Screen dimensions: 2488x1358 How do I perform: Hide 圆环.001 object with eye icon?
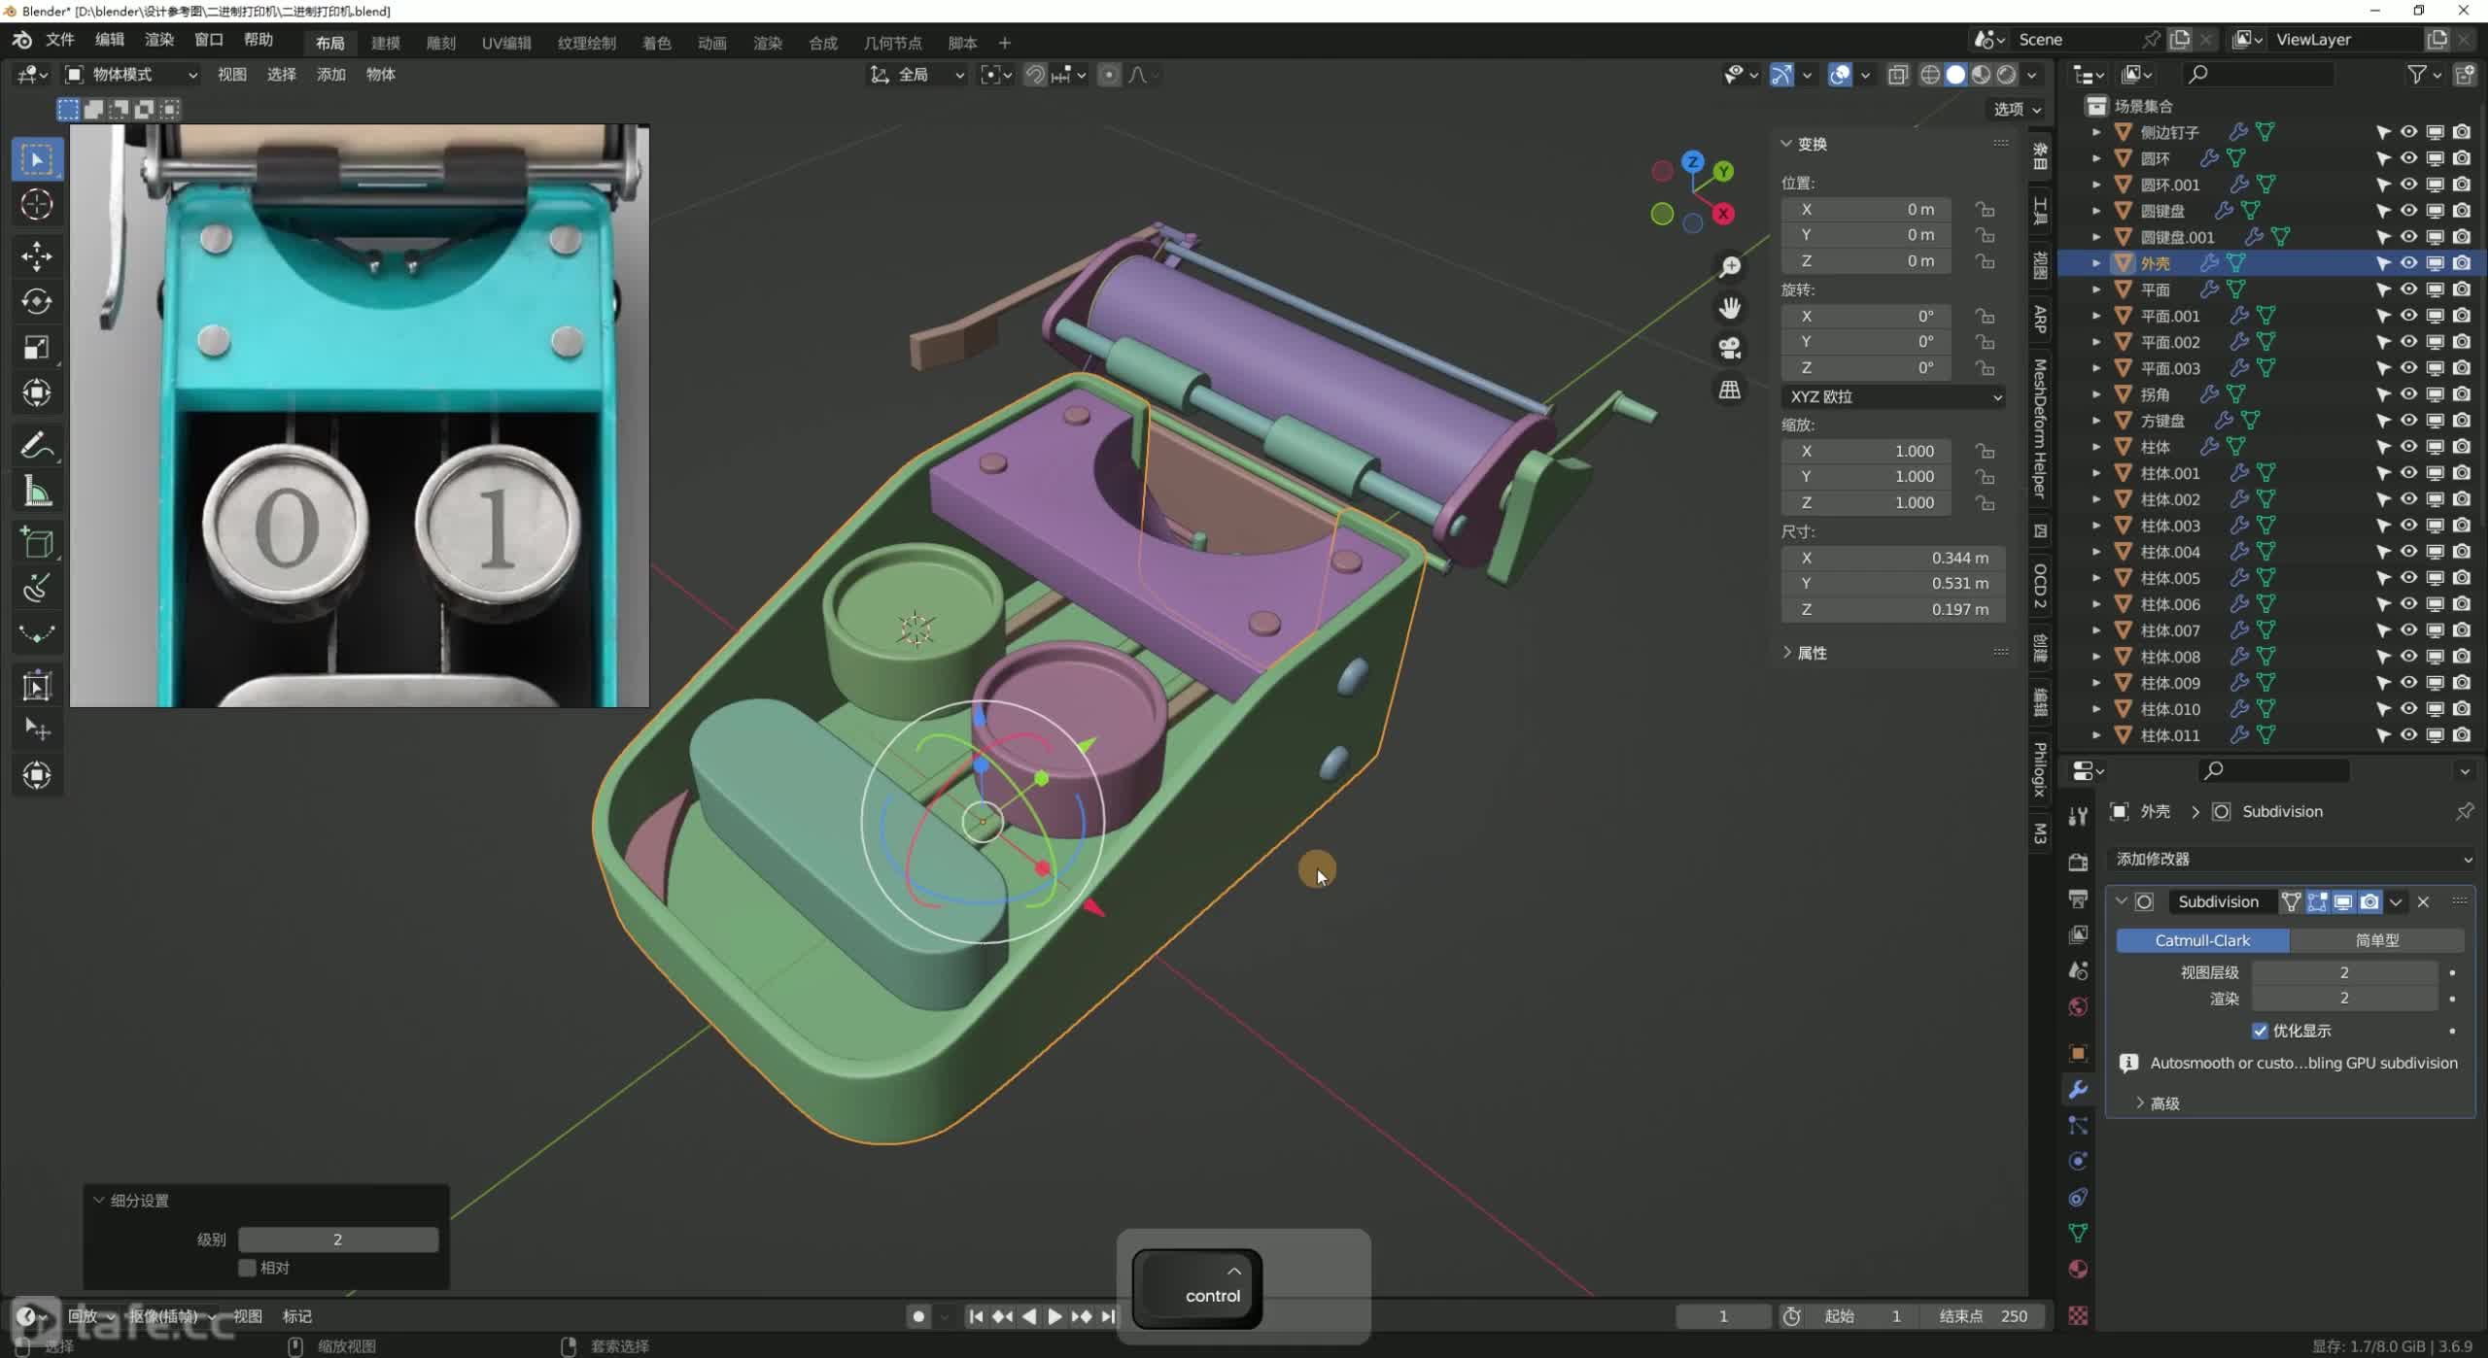[x=2408, y=185]
